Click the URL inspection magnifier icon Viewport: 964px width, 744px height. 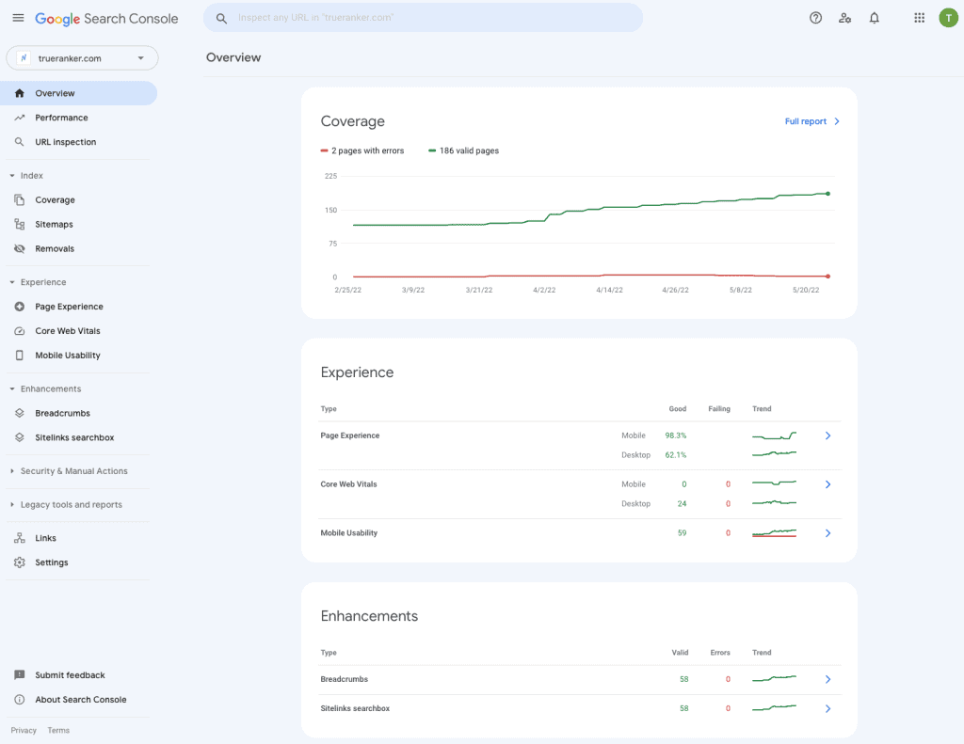point(20,142)
